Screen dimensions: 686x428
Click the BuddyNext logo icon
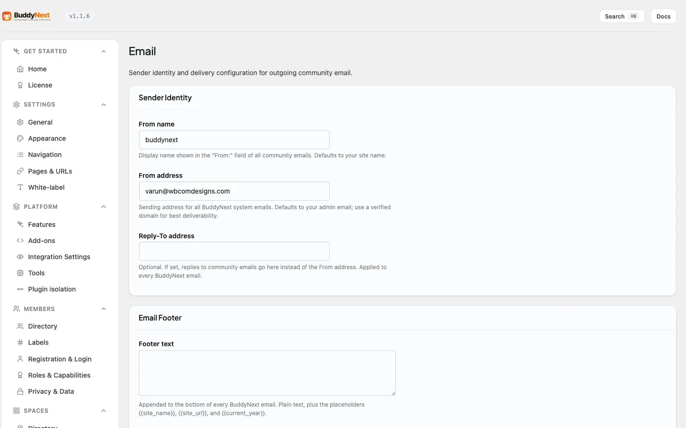(x=7, y=17)
